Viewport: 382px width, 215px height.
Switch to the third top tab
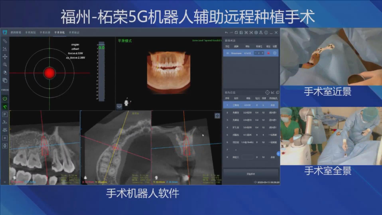pos(45,32)
